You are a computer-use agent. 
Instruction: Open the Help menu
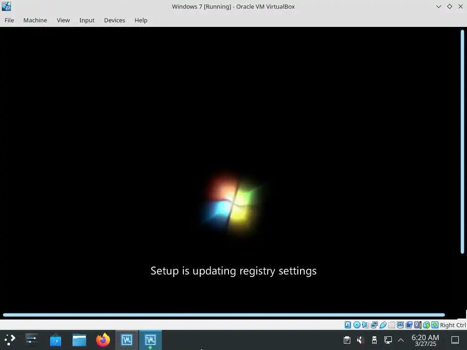click(141, 20)
